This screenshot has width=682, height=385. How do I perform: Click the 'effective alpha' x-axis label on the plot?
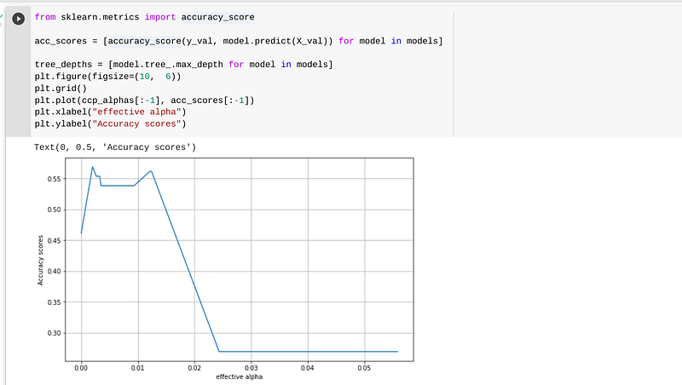pyautogui.click(x=240, y=376)
